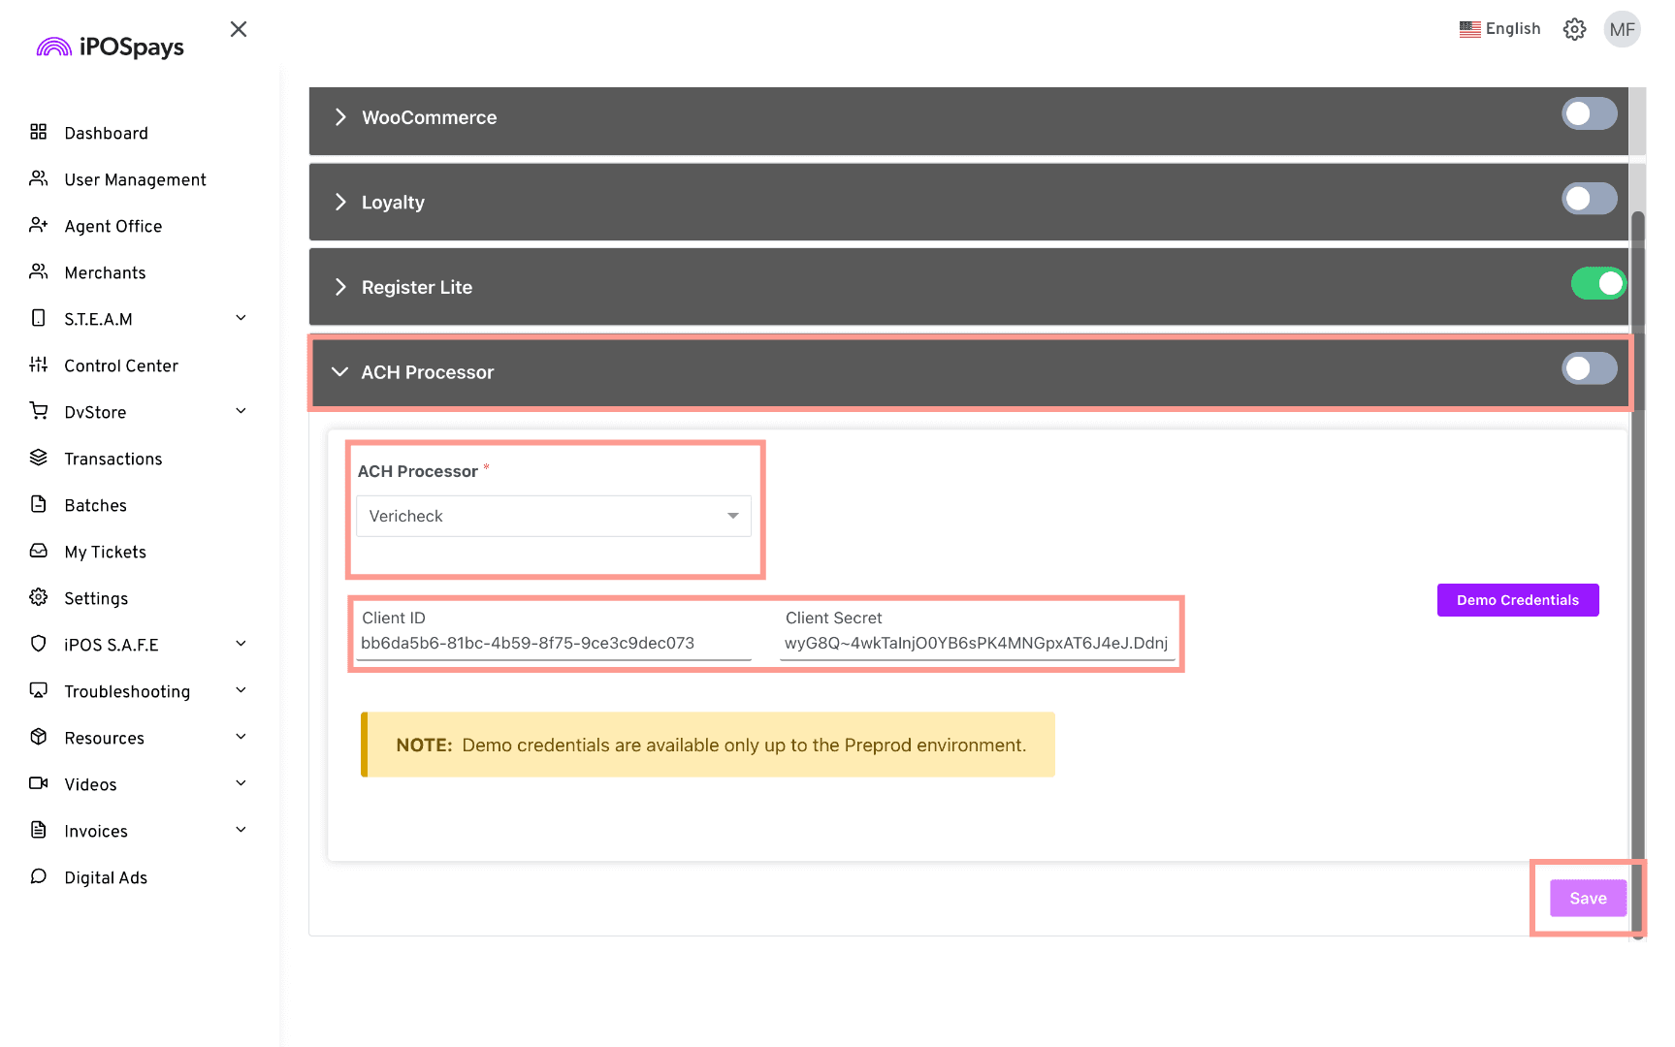Click the Batches file icon

point(39,504)
